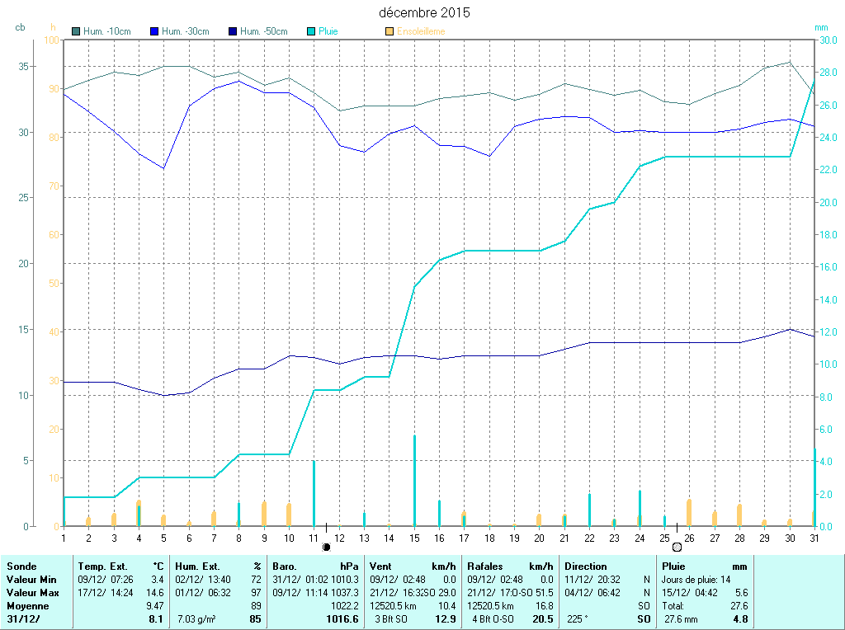Click the Pluie legend cyan square

pyautogui.click(x=311, y=31)
